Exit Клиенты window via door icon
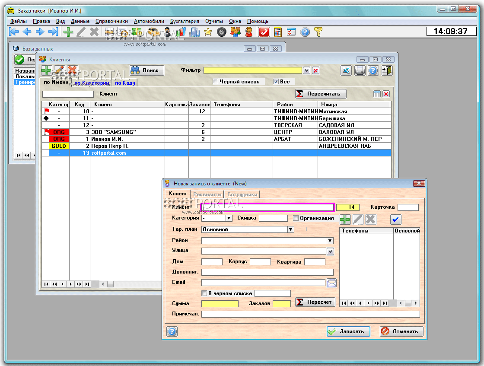The height and width of the screenshot is (366, 484). (387, 70)
